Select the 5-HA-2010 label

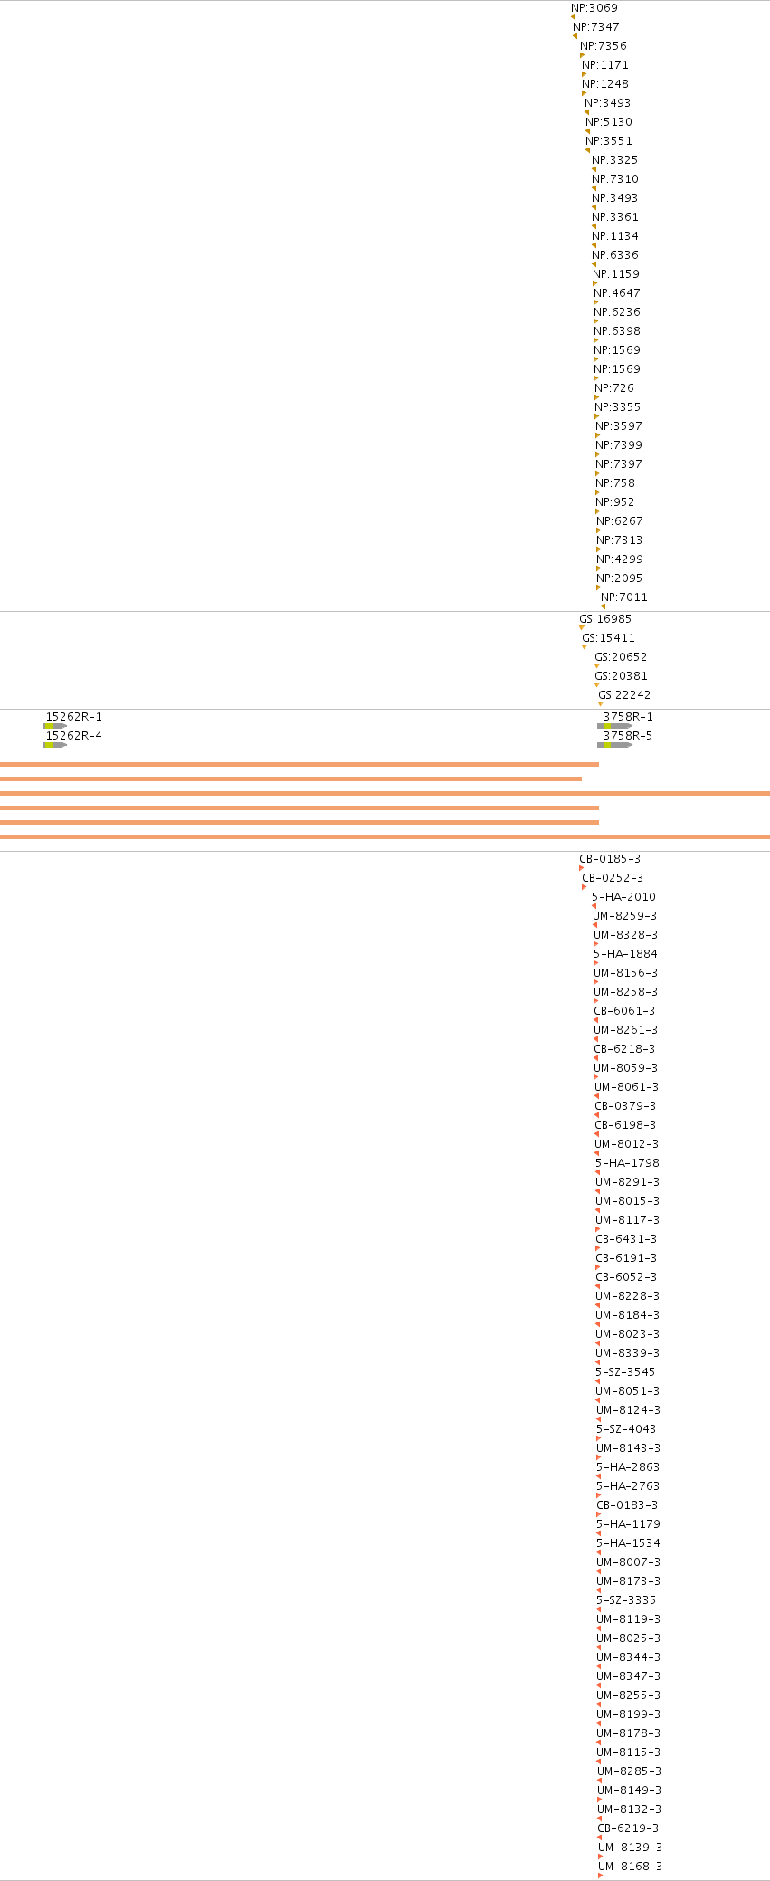click(x=623, y=897)
